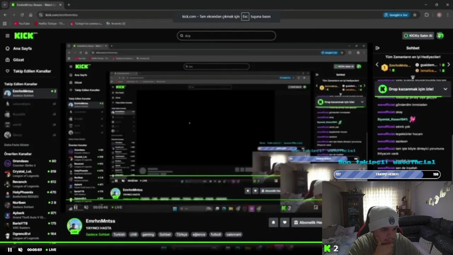Screen dimensions: 453x255
Task: Open EmrhnMntss entry in top gifters row
Action: point(396,68)
